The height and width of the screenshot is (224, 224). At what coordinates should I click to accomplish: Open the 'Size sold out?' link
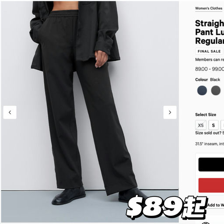pos(210,133)
